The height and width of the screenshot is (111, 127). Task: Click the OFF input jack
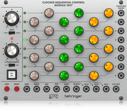coord(56,89)
